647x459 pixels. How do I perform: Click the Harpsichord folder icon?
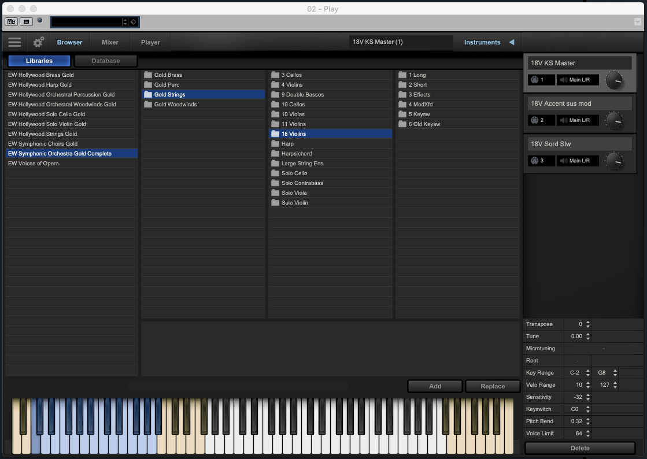point(275,153)
